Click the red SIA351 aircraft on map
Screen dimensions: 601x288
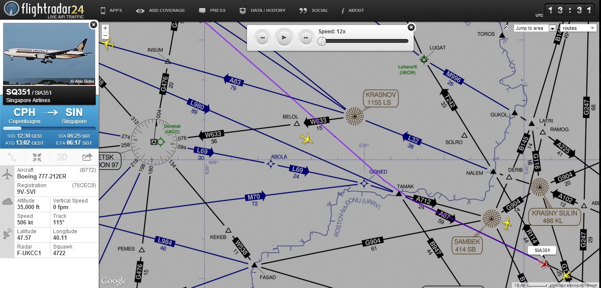544,263
